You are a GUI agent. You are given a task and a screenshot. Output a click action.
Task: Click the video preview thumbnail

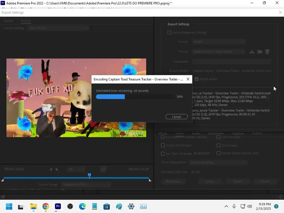pos(76,98)
